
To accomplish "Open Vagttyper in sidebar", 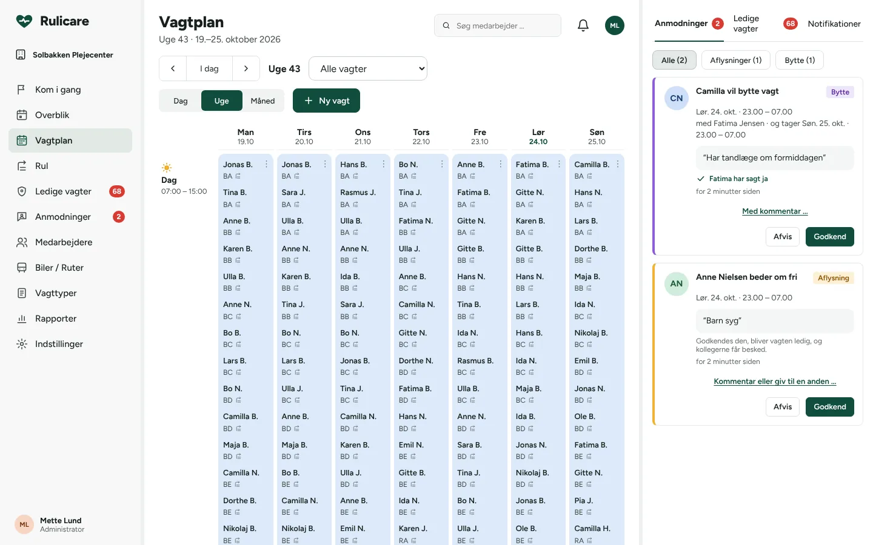I will point(70,293).
